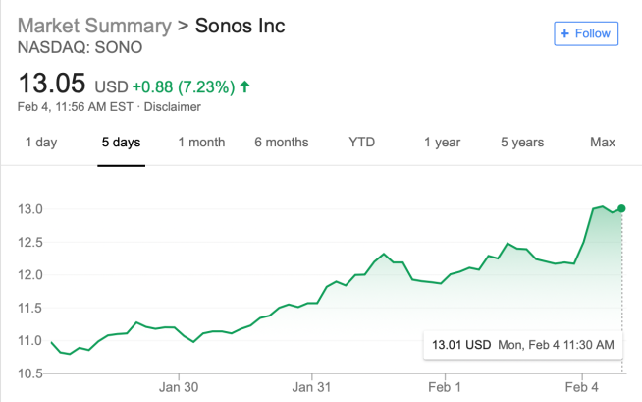Viewport: 642px width, 402px height.
Task: Select the Max time range tab
Action: click(x=603, y=143)
